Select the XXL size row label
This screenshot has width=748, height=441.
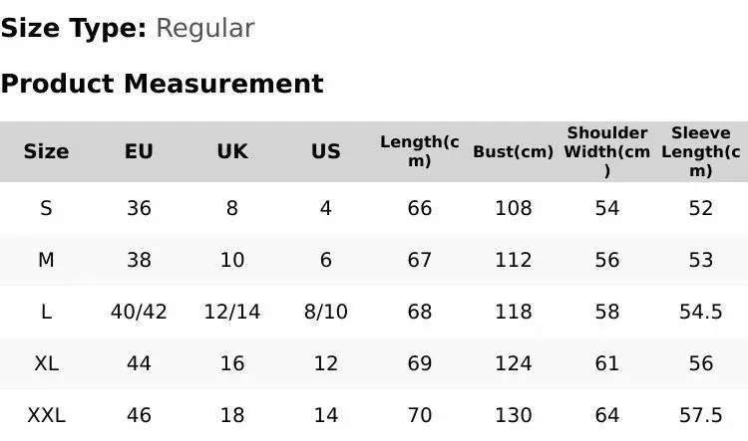46,415
